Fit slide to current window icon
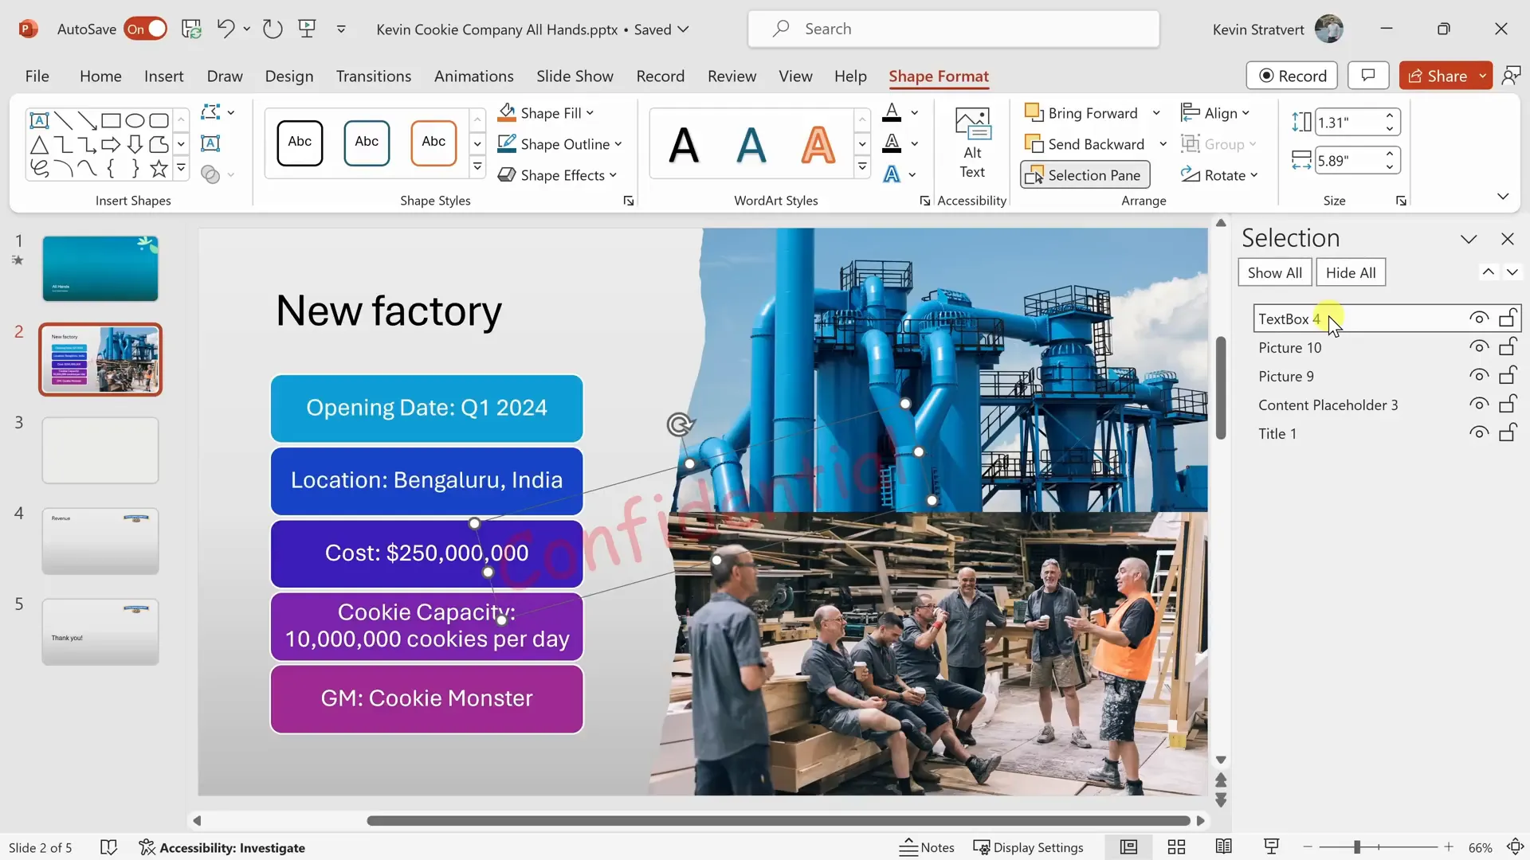Screen dimensions: 1530x860 pos(1515,847)
